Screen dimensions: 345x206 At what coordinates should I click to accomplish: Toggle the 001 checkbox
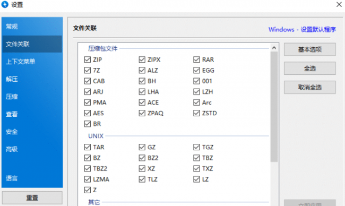pyautogui.click(x=196, y=81)
